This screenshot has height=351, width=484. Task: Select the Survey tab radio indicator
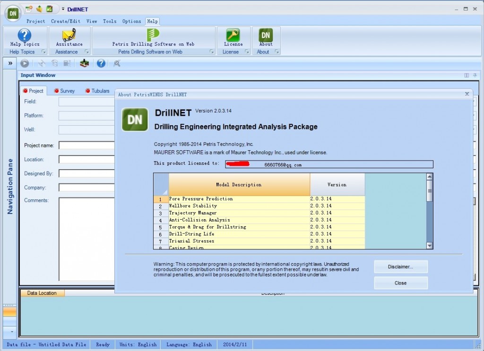click(x=56, y=90)
